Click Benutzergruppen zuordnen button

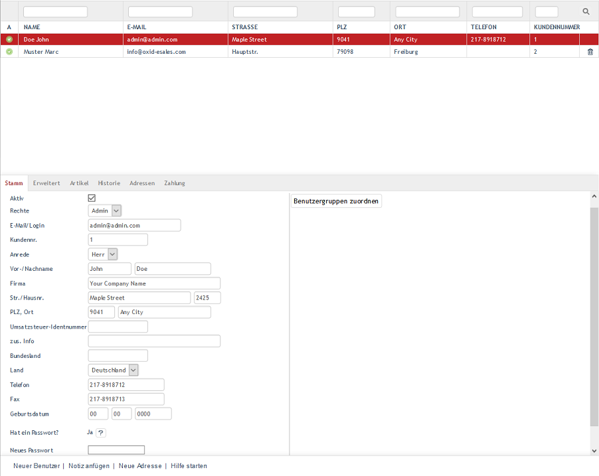[x=336, y=201]
